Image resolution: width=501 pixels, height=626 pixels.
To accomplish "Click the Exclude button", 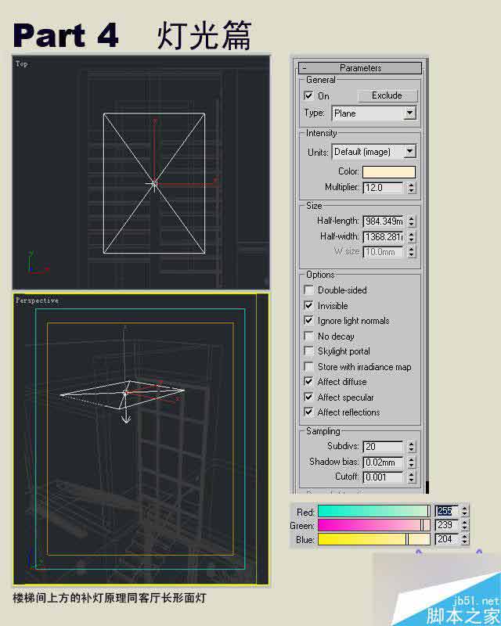I will pos(387,95).
